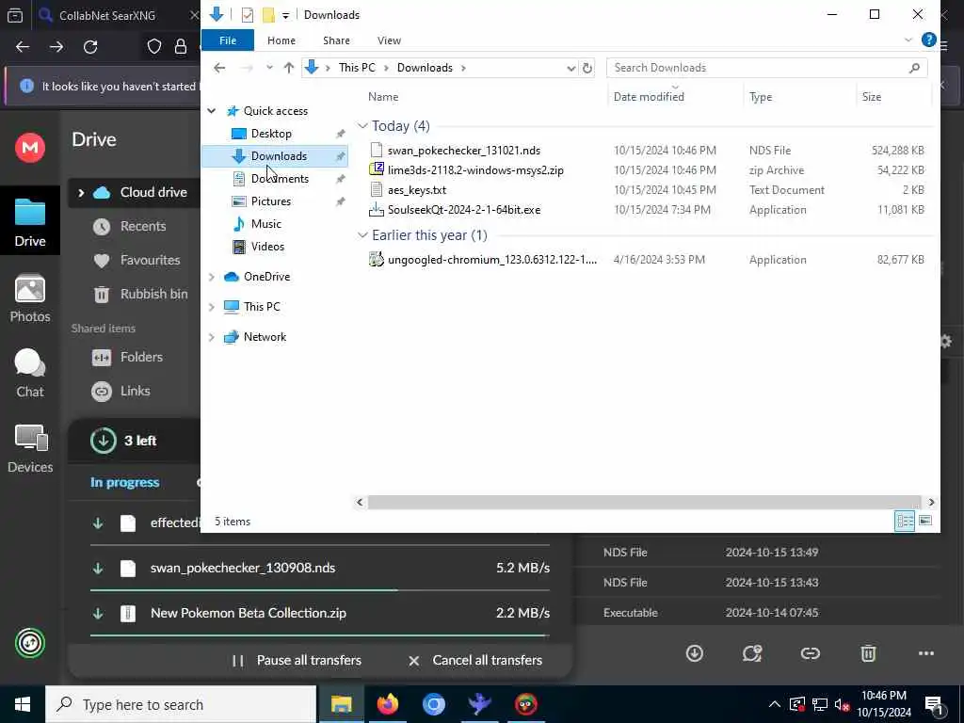Open Explorer help question mark icon
The height and width of the screenshot is (723, 964).
[929, 40]
